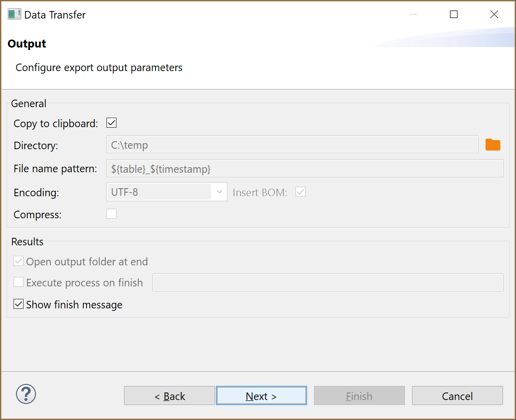Uncheck the Copy to clipboard checkbox
The width and height of the screenshot is (516, 420).
(x=111, y=123)
